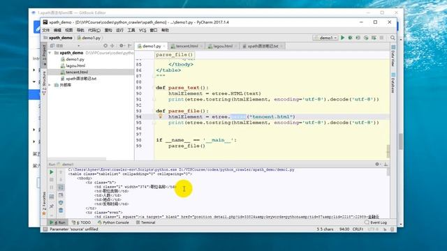Move up the stack trace in Run panel
Viewport: 447px width, 251px height.
pyautogui.click(x=61, y=172)
